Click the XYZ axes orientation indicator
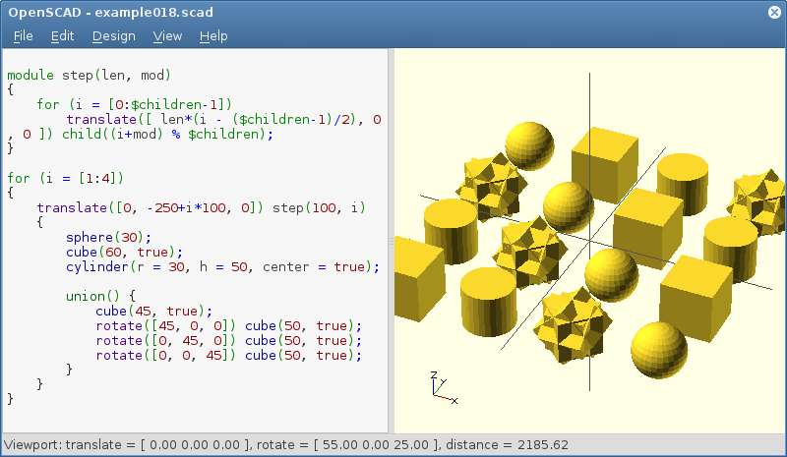 [x=442, y=389]
